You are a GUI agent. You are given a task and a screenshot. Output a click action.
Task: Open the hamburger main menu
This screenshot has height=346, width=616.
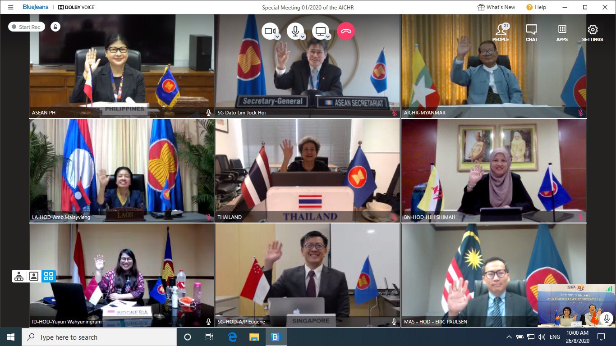point(11,7)
